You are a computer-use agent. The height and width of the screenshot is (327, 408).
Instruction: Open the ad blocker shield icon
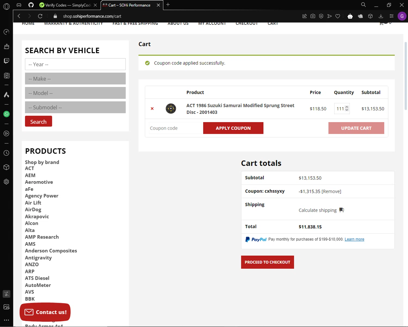click(x=321, y=16)
